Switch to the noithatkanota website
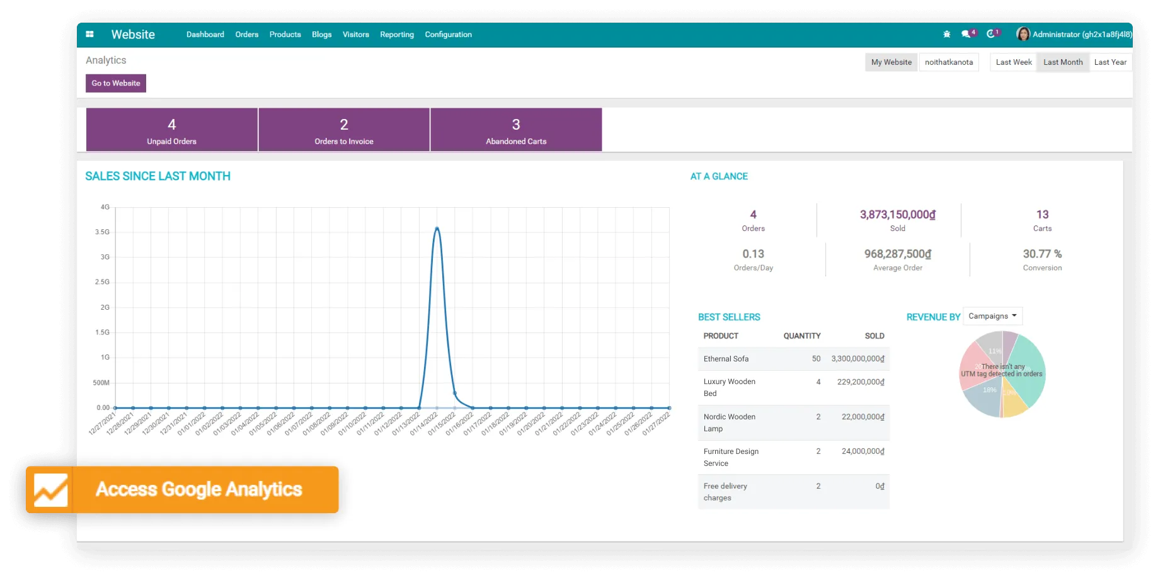The height and width of the screenshot is (578, 1158). coord(948,62)
